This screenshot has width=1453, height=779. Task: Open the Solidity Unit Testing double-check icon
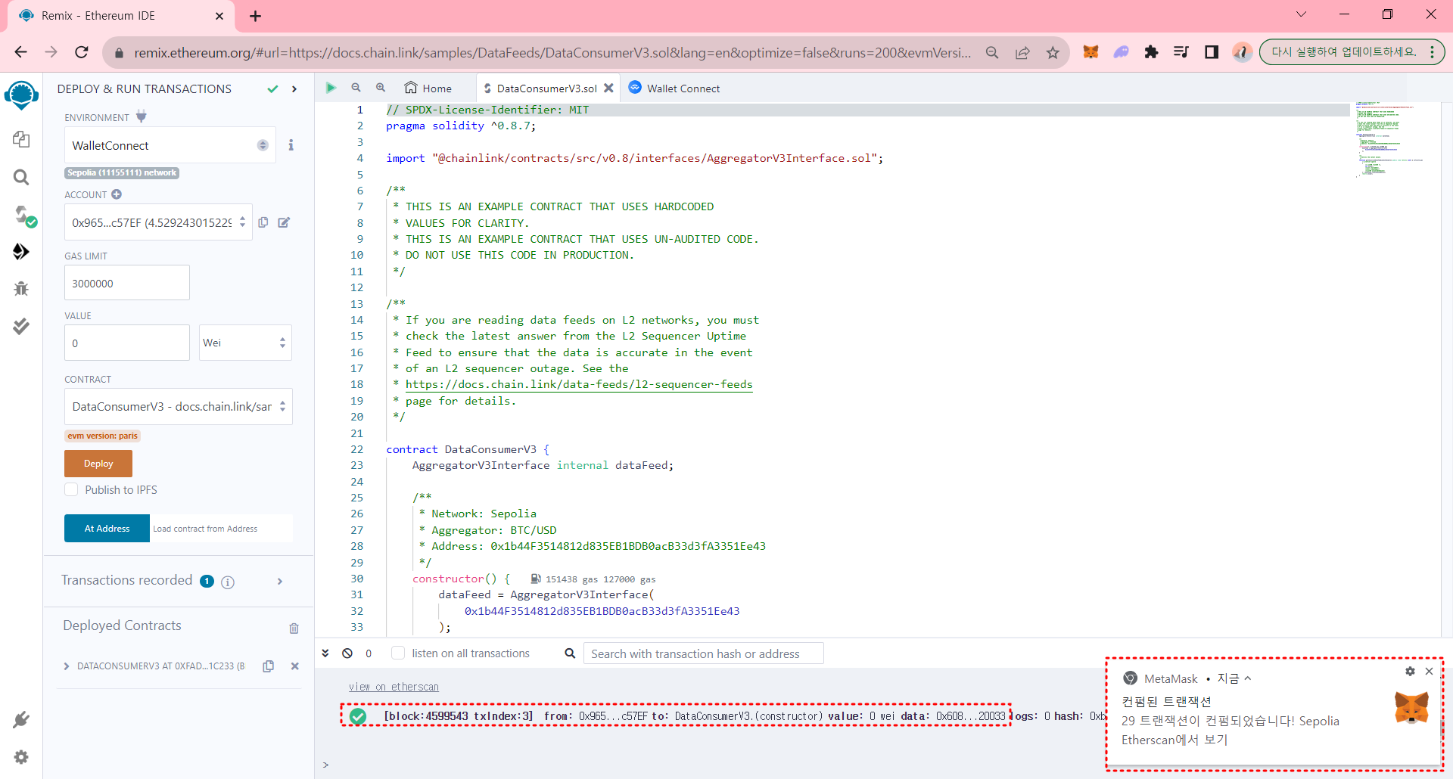21,326
